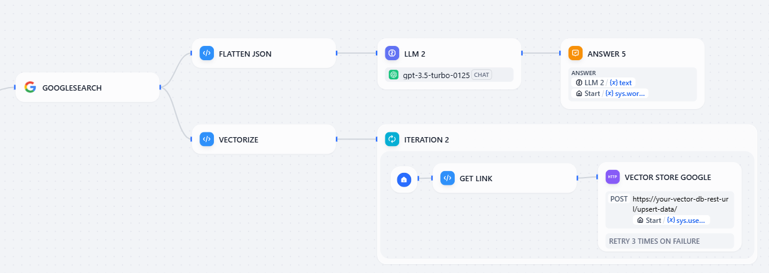
Task: Click the code icon on VECTORIZE node
Action: coord(207,139)
